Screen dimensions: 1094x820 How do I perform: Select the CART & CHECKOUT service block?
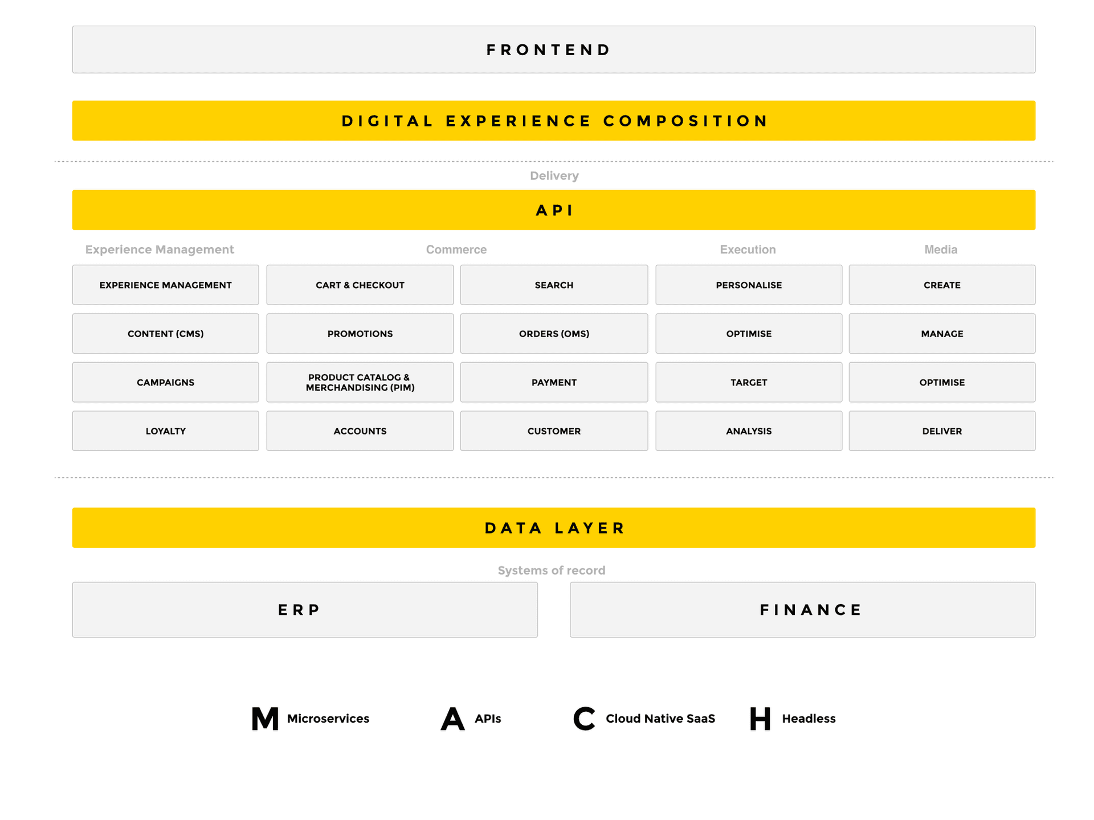point(360,284)
